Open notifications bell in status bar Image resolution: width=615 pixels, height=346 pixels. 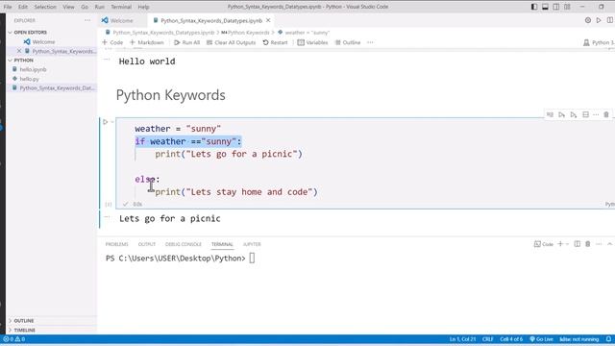pos(608,339)
